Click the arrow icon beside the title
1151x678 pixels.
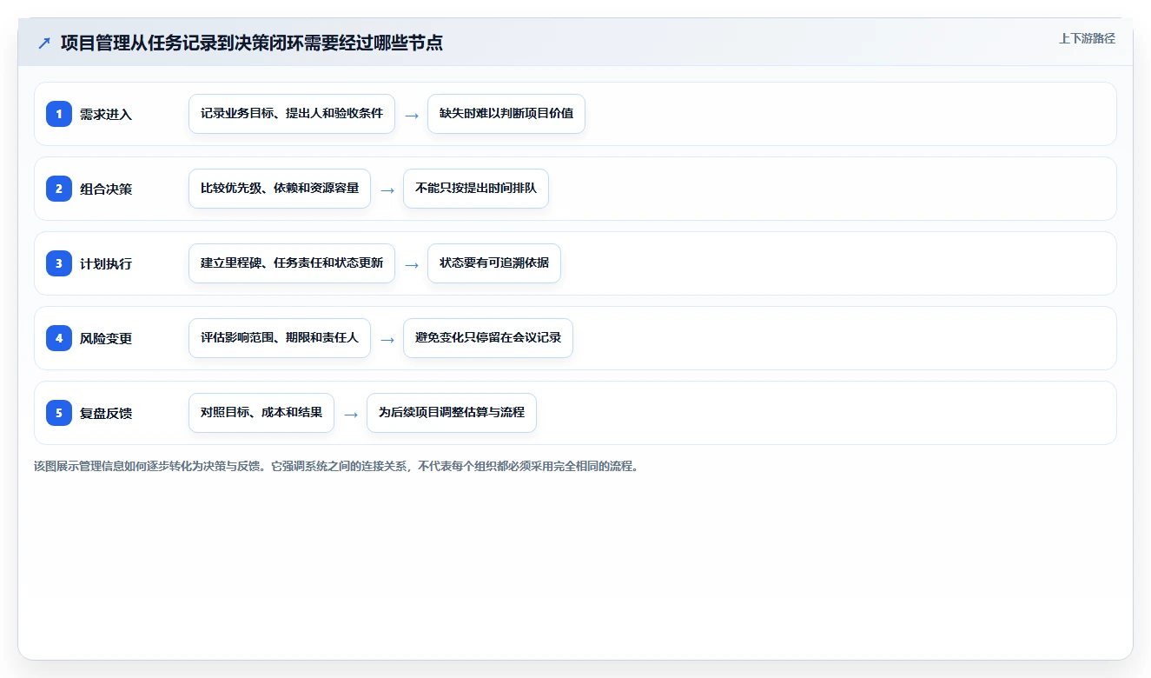44,43
